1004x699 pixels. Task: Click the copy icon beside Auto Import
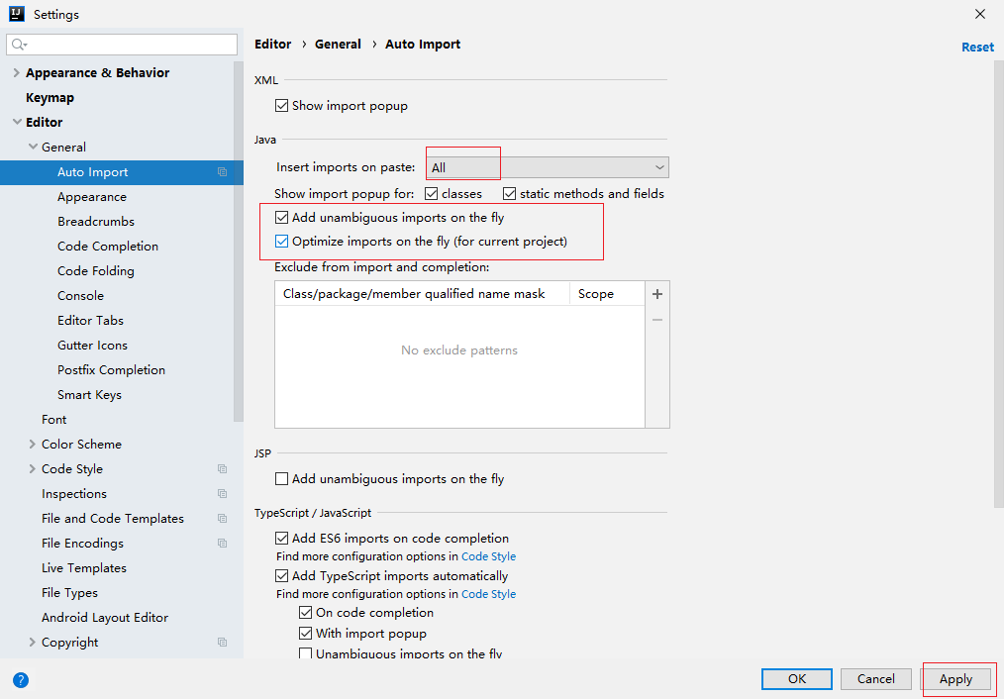222,172
